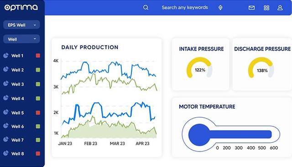
Task: Click the green status square for Well 2
Action: (38, 70)
